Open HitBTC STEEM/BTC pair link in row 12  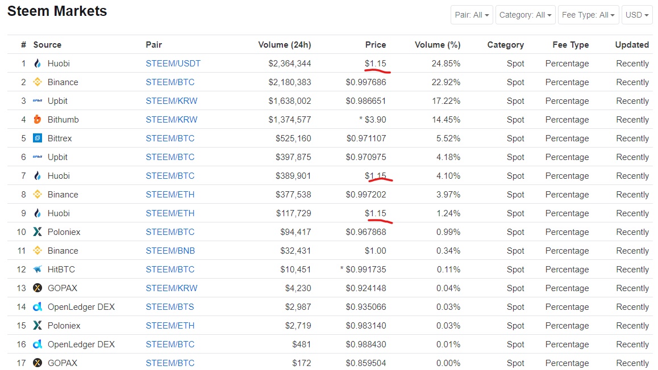pos(170,269)
